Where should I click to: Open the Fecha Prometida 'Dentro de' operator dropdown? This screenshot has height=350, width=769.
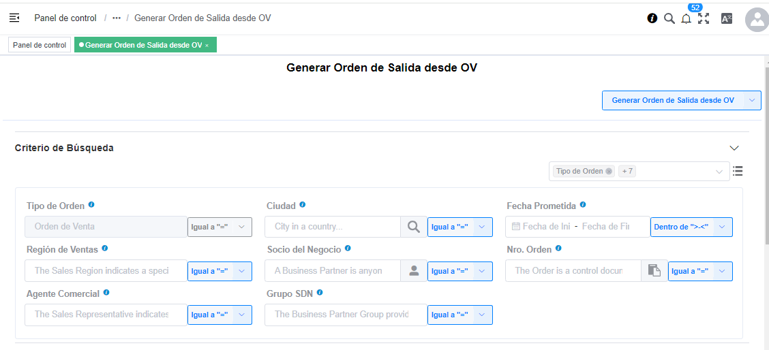(691, 227)
